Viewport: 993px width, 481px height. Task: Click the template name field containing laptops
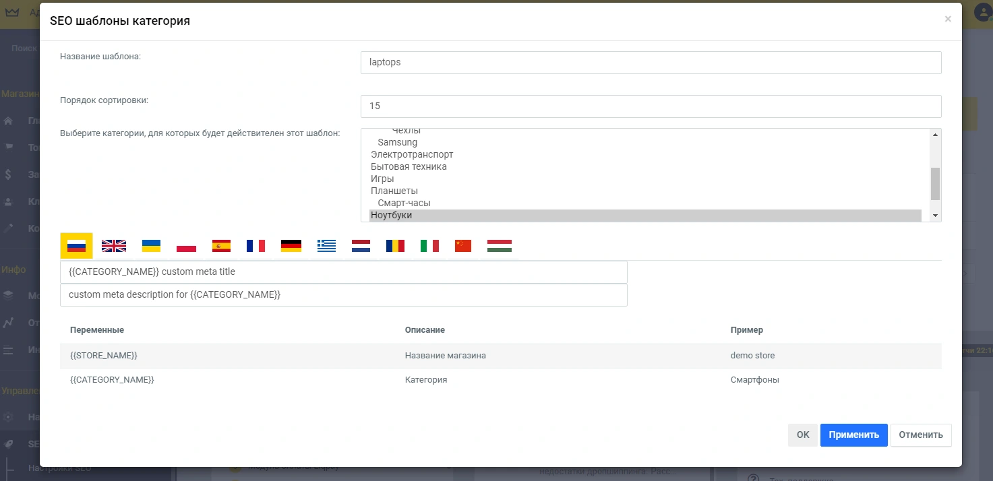651,63
